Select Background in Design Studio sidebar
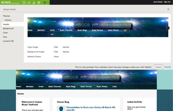The width and height of the screenshot is (173, 111). pyautogui.click(x=8, y=28)
